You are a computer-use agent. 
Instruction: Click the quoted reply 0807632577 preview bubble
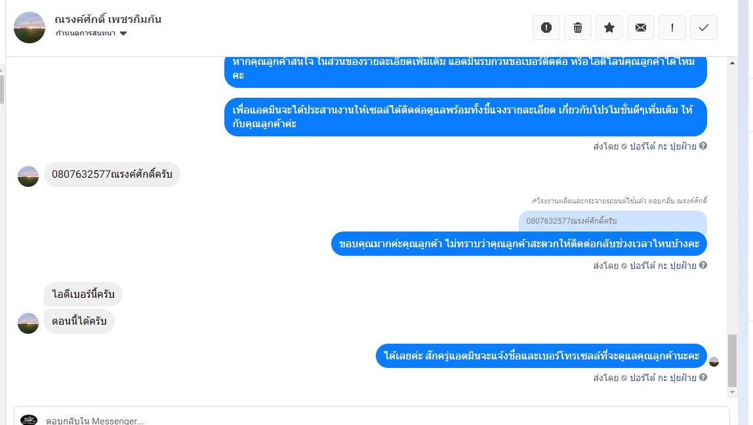pyautogui.click(x=612, y=221)
